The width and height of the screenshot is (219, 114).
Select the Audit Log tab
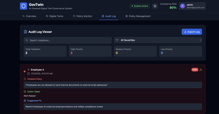[109, 16]
